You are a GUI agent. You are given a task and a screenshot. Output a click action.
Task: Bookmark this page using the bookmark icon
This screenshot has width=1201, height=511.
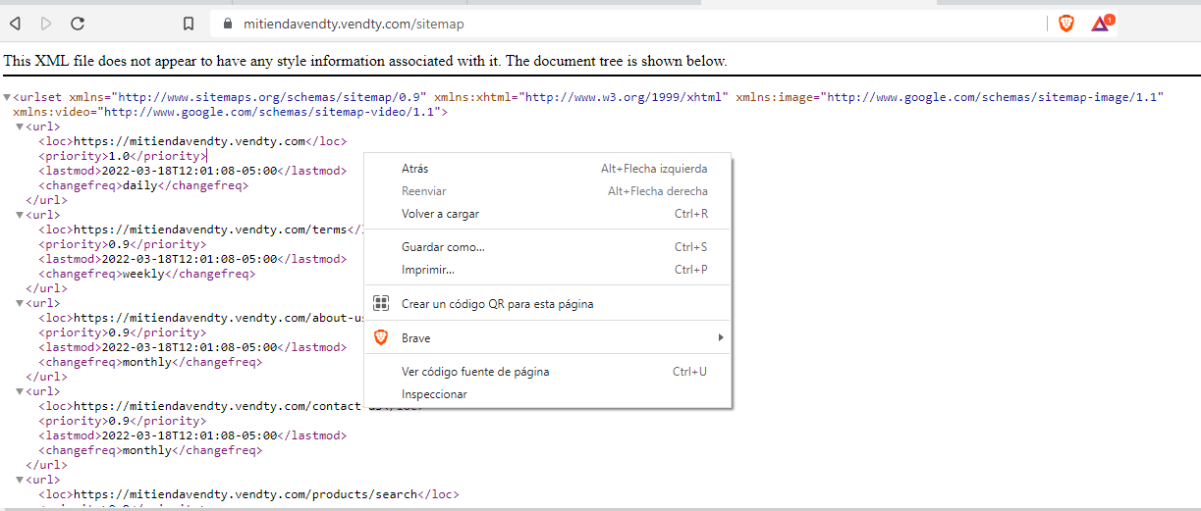coord(189,24)
